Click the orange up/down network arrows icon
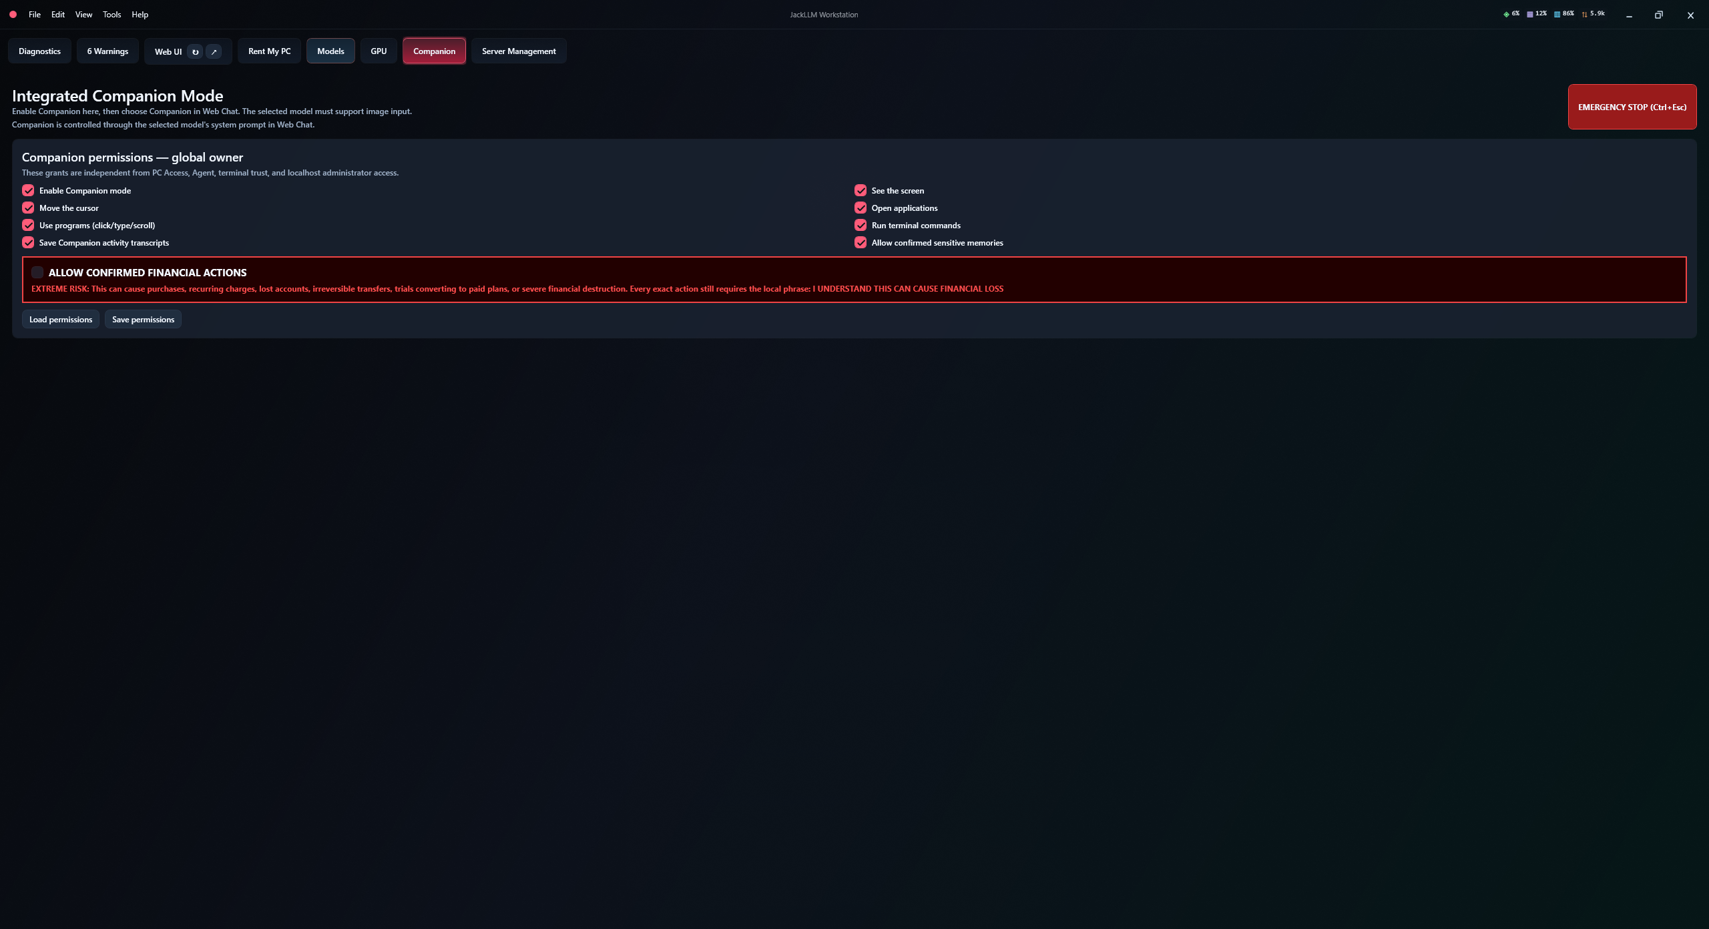1709x929 pixels. tap(1584, 14)
